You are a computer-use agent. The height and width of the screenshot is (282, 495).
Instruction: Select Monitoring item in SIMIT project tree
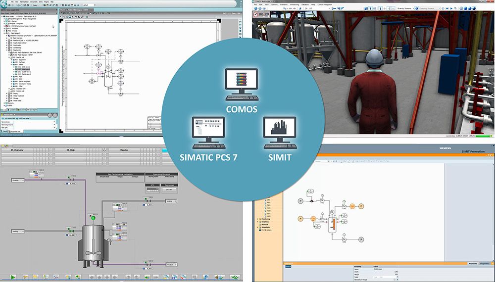[266, 219]
